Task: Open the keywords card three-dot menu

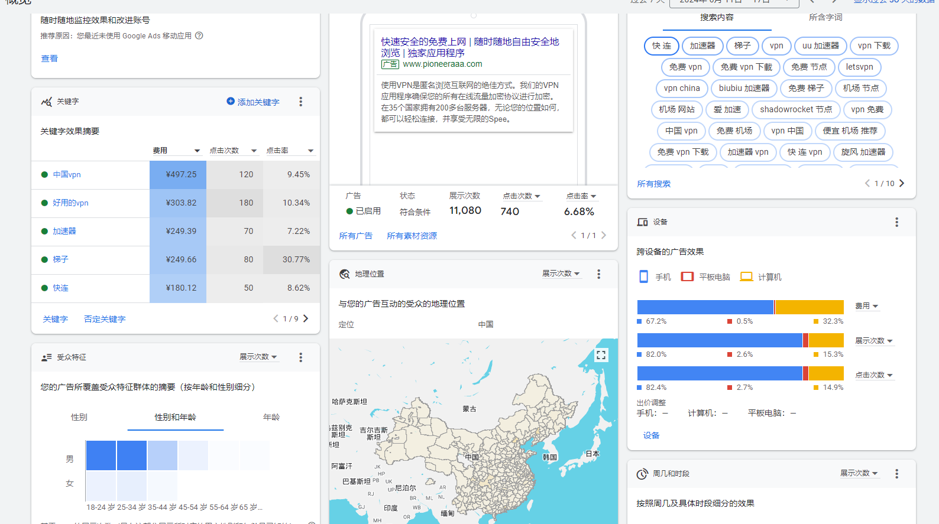Action: (300, 102)
